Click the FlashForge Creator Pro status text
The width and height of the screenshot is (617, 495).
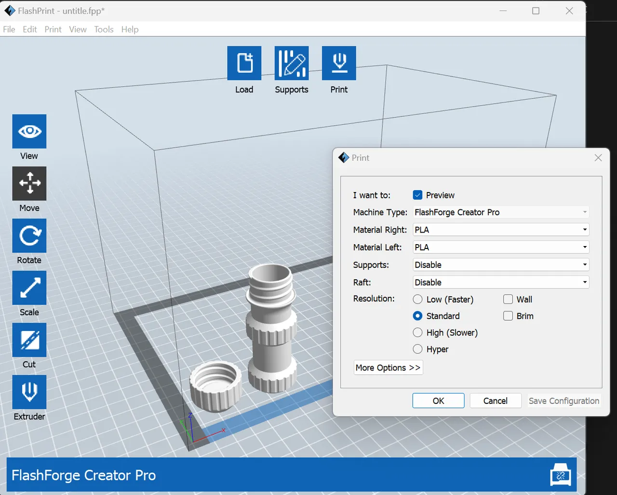click(83, 475)
